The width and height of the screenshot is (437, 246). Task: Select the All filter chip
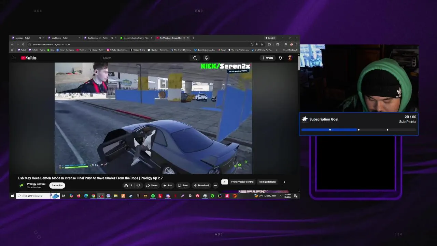tap(224, 182)
